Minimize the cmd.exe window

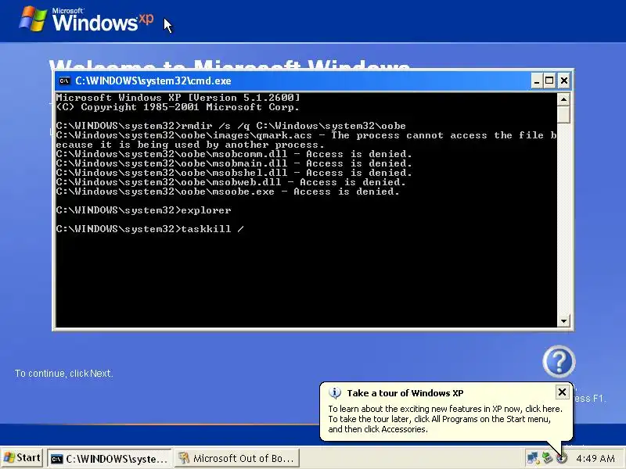click(x=537, y=81)
